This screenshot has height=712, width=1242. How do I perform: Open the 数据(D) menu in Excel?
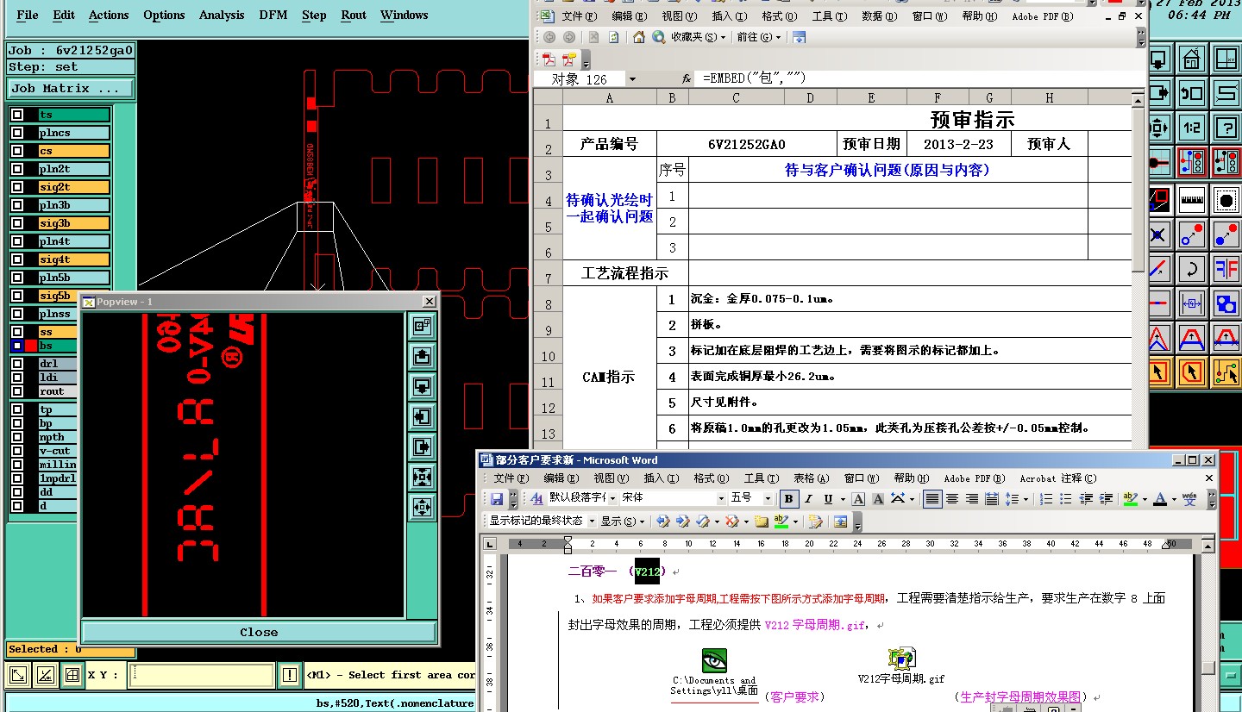pyautogui.click(x=878, y=16)
